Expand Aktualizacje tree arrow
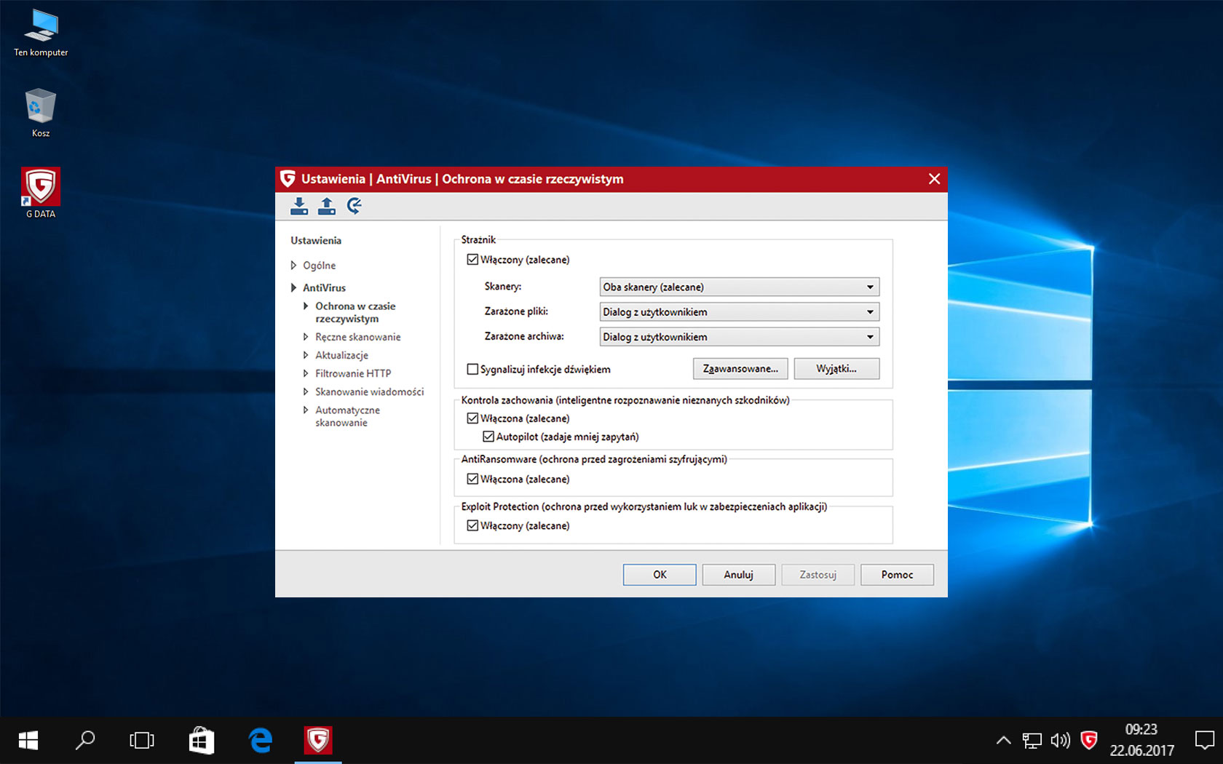The width and height of the screenshot is (1223, 764). tap(306, 355)
